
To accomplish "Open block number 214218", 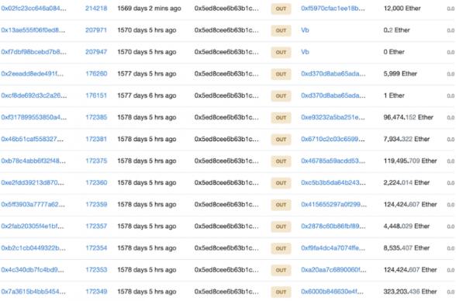I will click(x=96, y=9).
